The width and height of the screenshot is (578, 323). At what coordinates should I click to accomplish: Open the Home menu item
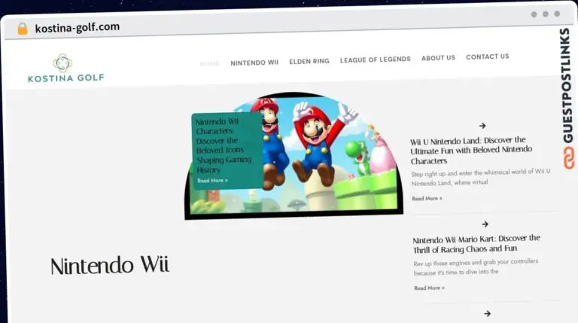(x=210, y=64)
